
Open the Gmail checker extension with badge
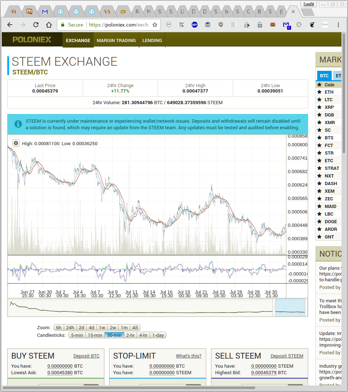click(286, 25)
